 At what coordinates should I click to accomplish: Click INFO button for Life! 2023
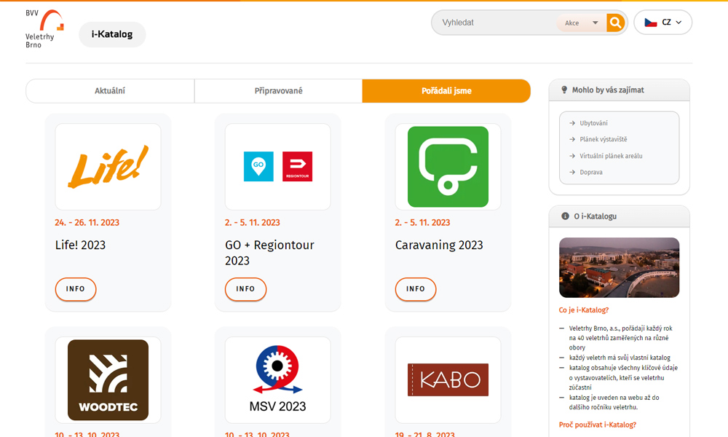[x=76, y=289]
